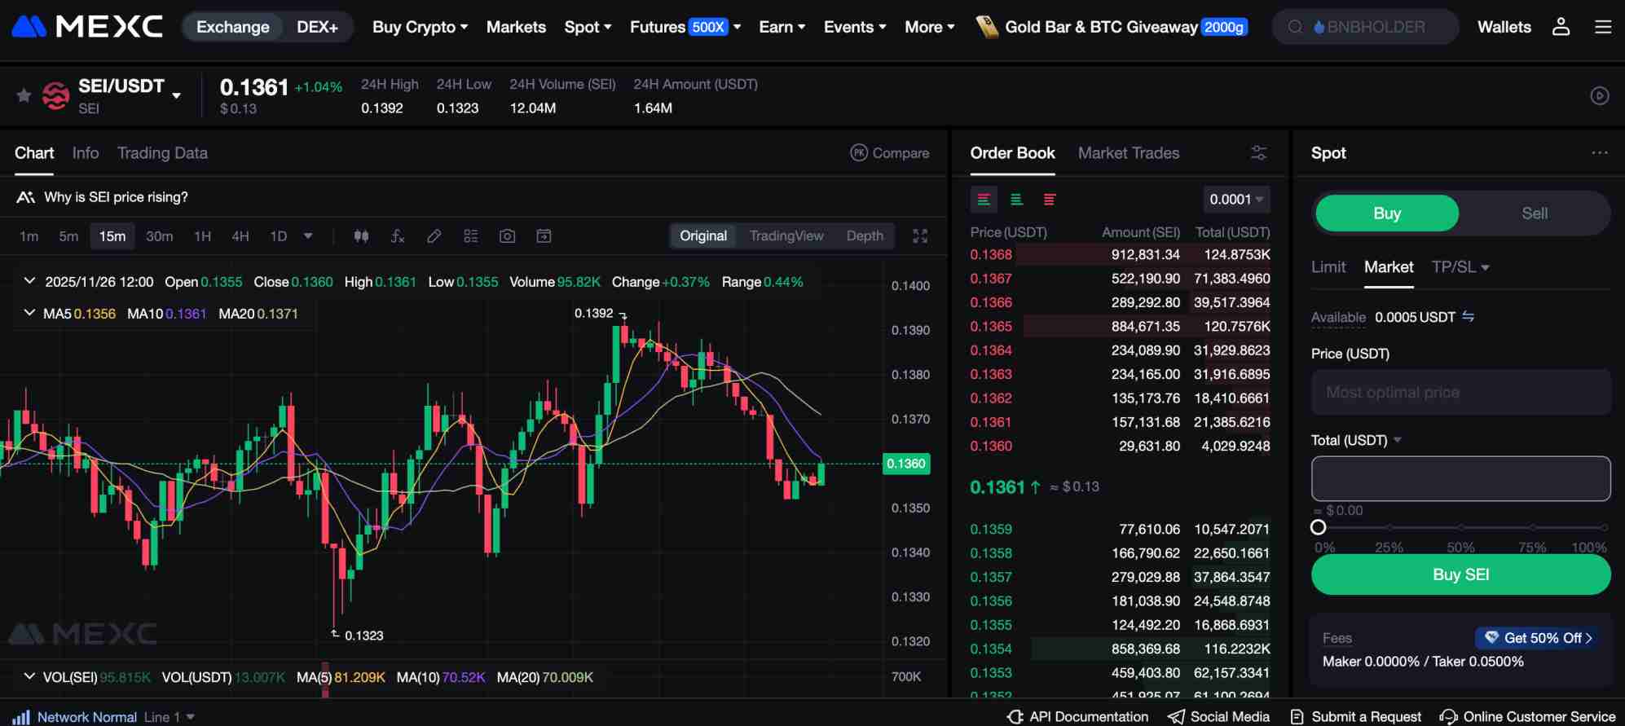Switch to the Info tab
This screenshot has width=1625, height=726.
86,153
